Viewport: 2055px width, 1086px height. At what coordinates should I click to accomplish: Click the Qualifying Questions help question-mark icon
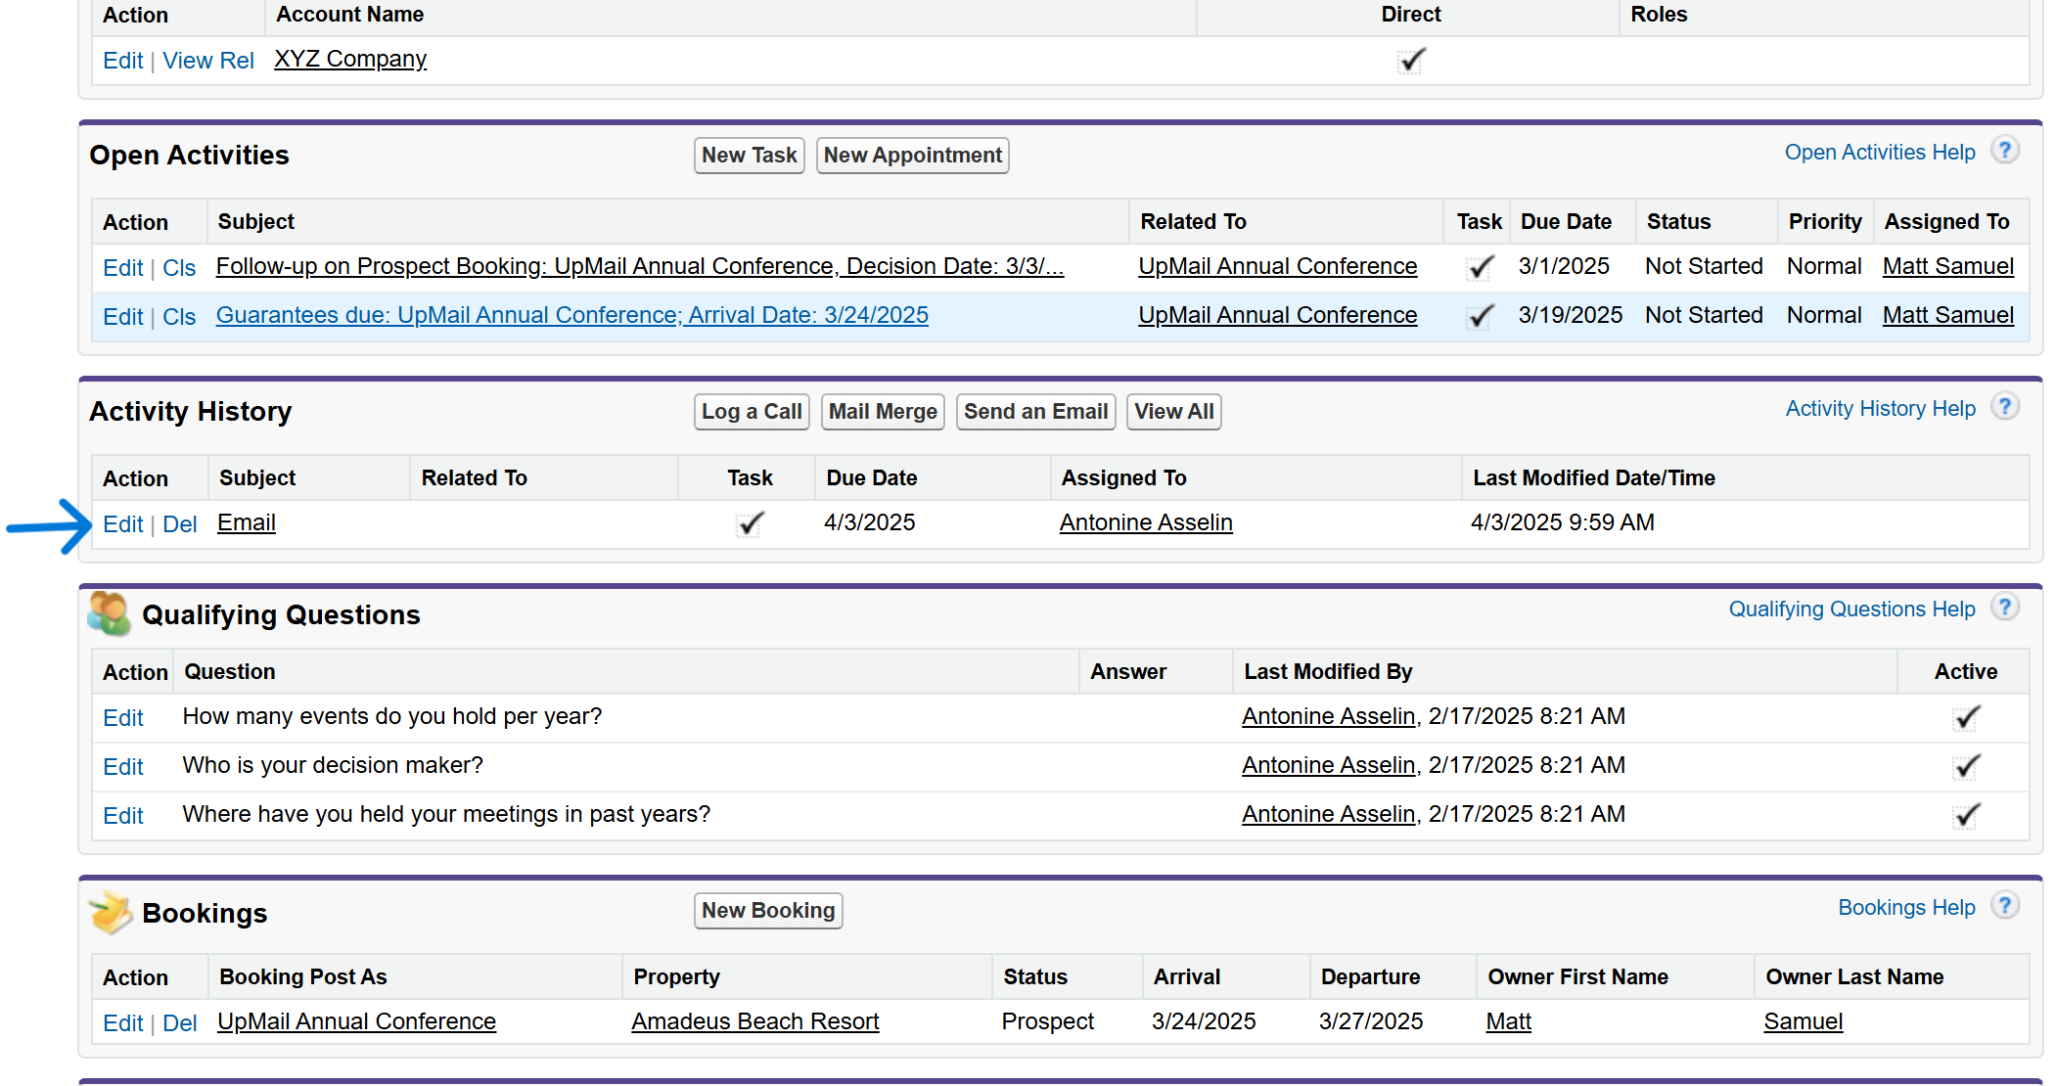click(x=2004, y=608)
